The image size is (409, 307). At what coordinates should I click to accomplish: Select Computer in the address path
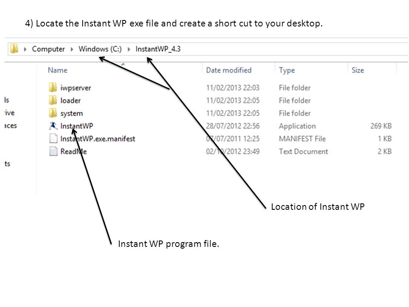click(x=48, y=49)
